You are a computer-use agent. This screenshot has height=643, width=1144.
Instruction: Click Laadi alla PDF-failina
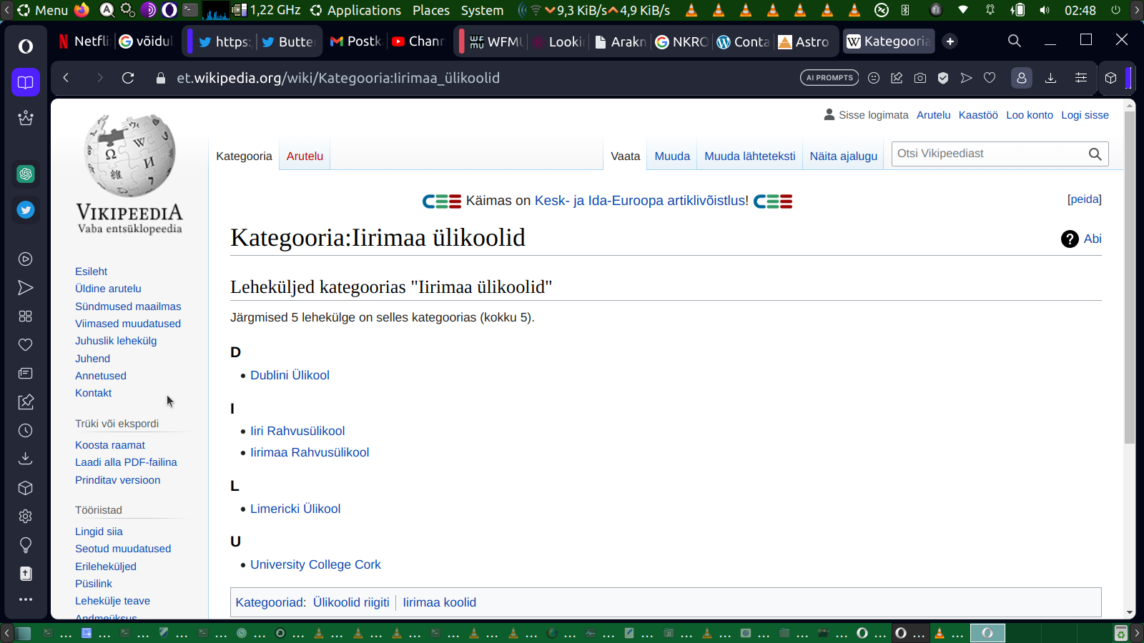pos(126,462)
